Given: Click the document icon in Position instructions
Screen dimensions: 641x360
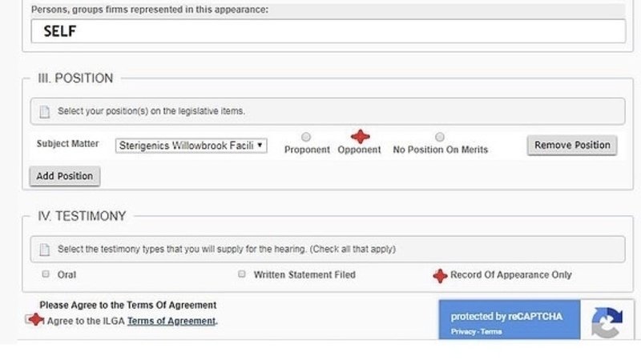Looking at the screenshot, I should (45, 112).
